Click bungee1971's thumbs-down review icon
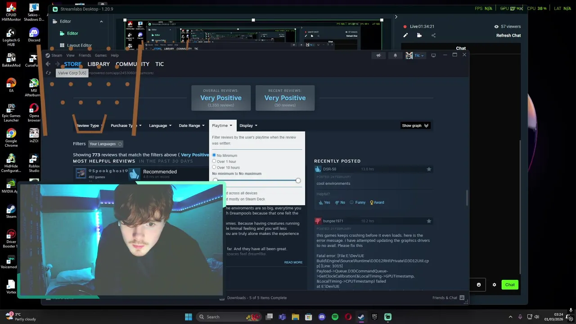 tap(318, 221)
